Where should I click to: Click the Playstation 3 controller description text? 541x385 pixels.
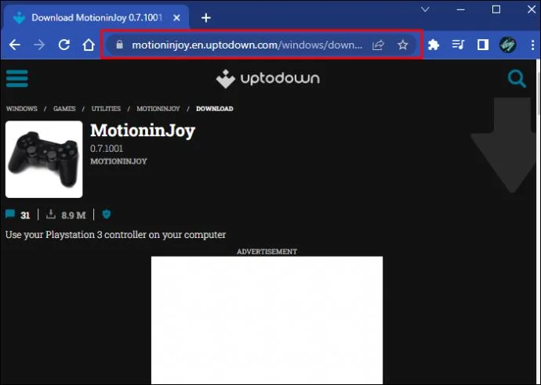tap(115, 235)
